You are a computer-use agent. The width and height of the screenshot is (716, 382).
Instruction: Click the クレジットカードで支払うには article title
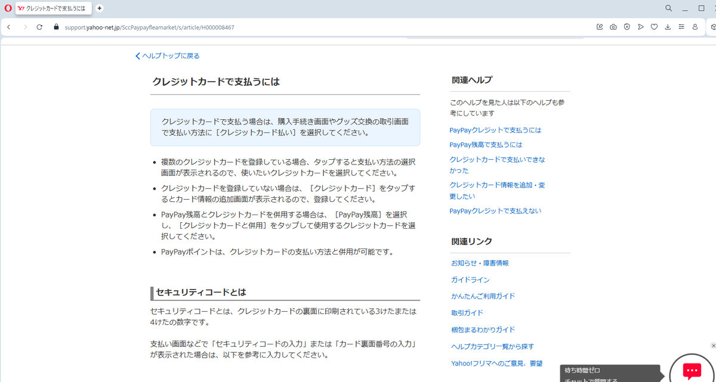[x=216, y=81]
